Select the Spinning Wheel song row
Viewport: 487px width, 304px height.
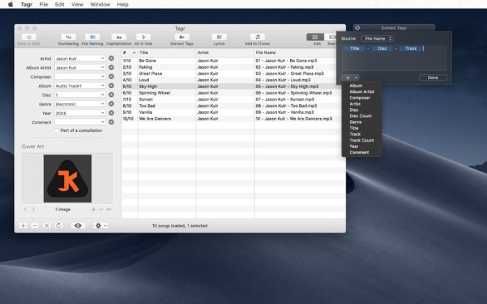pyautogui.click(x=153, y=92)
